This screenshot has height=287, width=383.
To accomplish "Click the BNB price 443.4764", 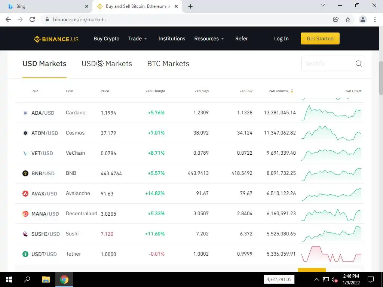I will (x=111, y=173).
